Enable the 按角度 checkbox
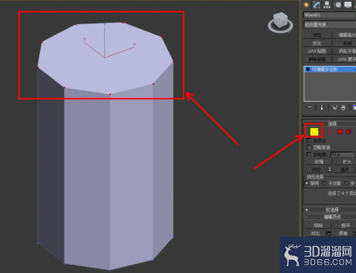 click(x=309, y=154)
